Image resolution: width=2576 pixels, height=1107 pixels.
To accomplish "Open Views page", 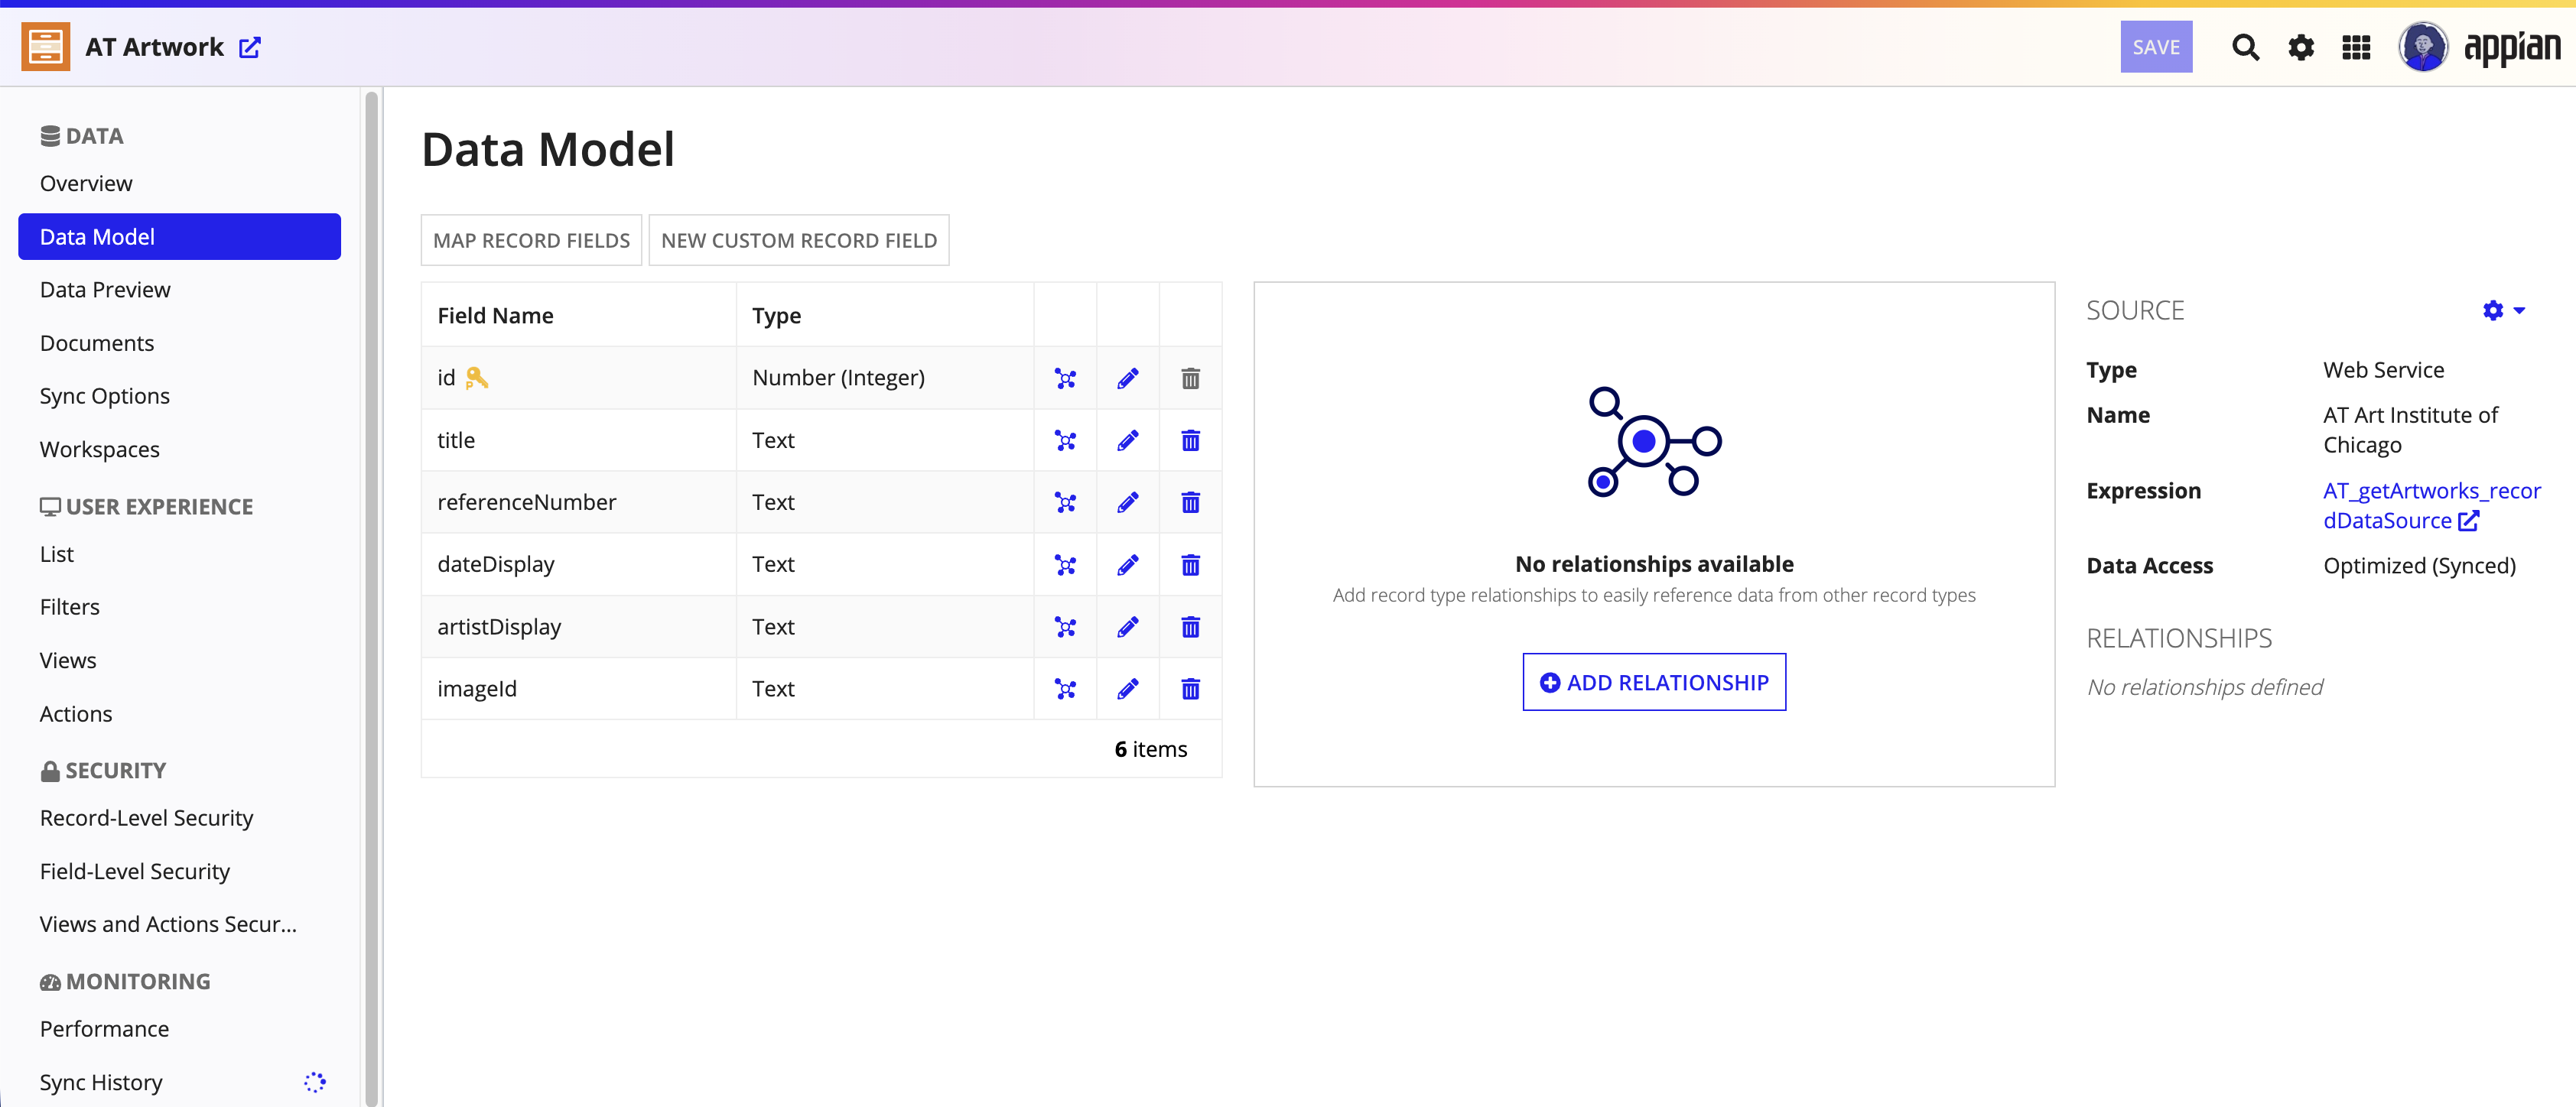I will (x=180, y=661).
